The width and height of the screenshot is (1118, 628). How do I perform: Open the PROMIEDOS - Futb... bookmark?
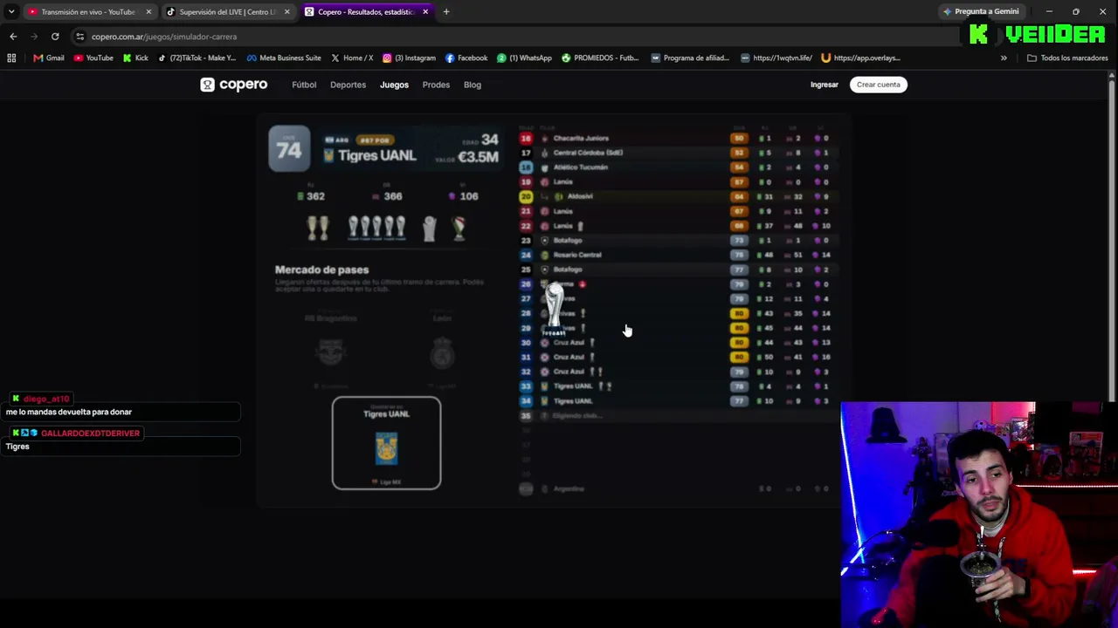point(600,58)
